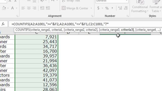The image size is (162, 91).
Task: Click the Increase Decimal icon
Action: click(x=120, y=8)
